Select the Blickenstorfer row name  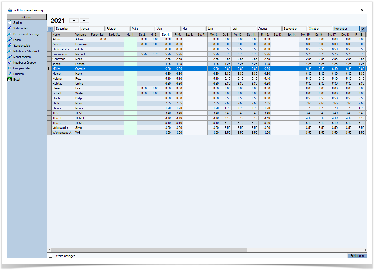[x=63, y=49]
